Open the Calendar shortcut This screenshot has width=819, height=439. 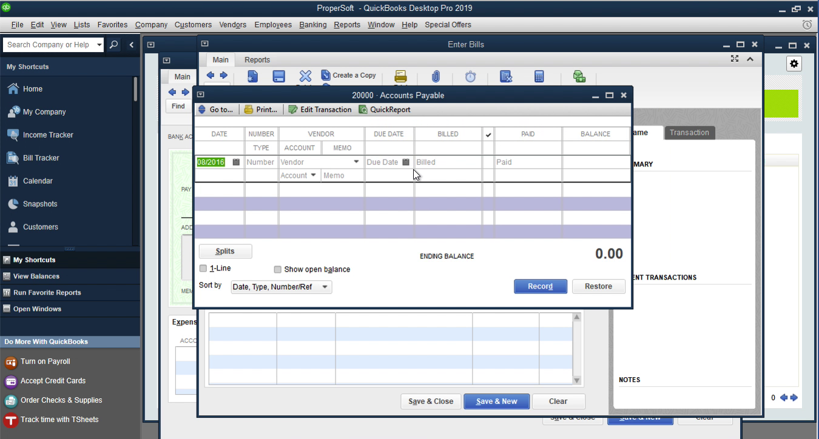38,181
